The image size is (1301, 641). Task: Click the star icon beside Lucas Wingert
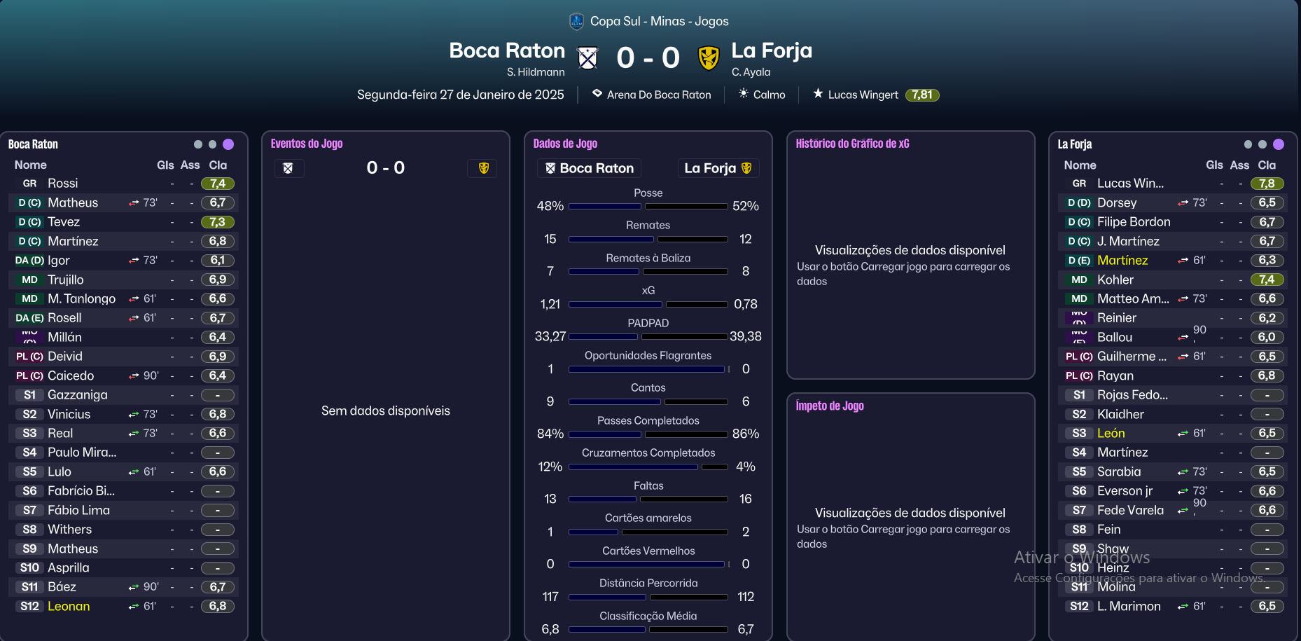coord(818,93)
